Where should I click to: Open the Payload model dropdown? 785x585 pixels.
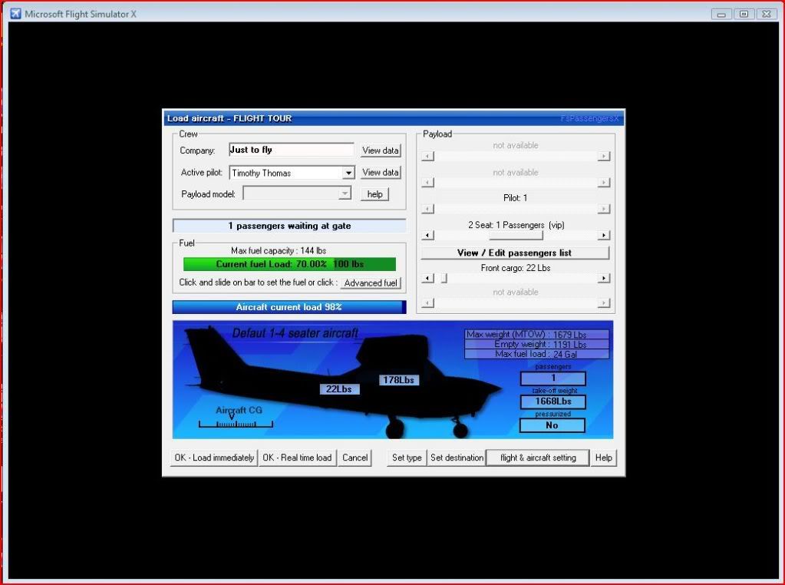[x=345, y=193]
